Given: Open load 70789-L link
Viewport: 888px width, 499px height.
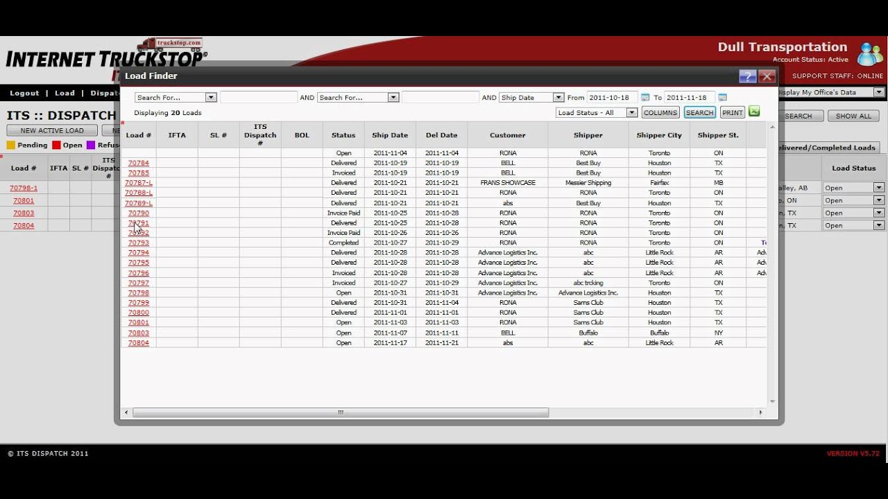Looking at the screenshot, I should [x=139, y=203].
